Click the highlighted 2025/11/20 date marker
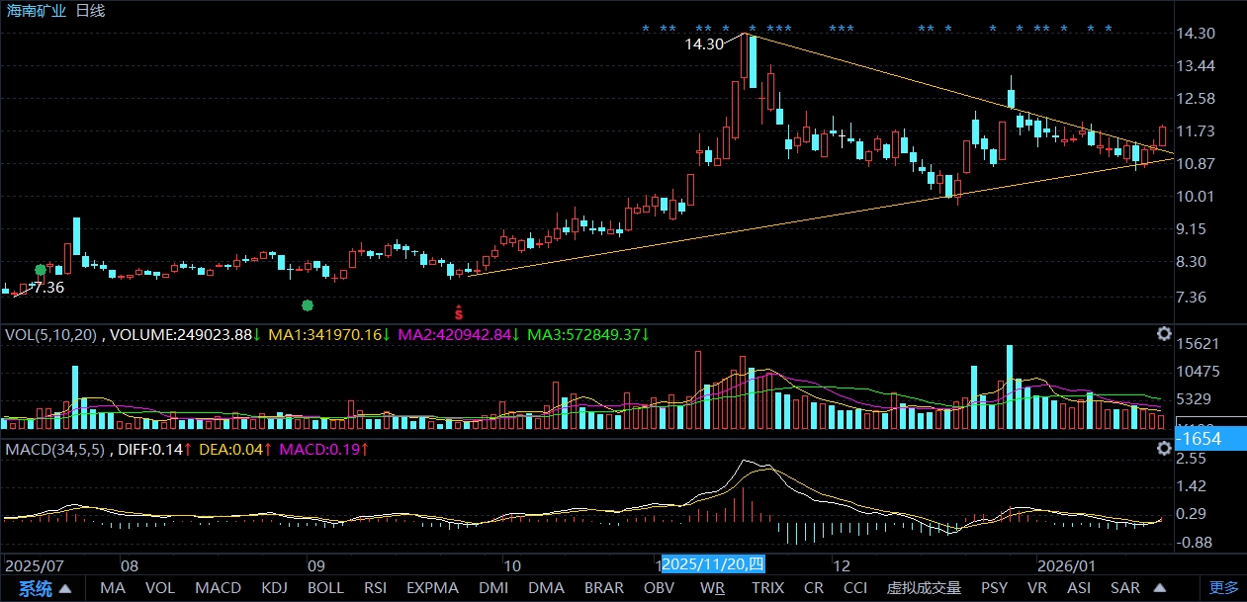Viewport: 1247px width, 602px height. pyautogui.click(x=712, y=564)
